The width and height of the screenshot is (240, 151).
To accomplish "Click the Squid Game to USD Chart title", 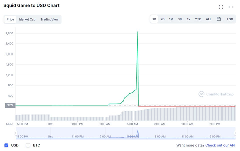I will coord(31,5).
